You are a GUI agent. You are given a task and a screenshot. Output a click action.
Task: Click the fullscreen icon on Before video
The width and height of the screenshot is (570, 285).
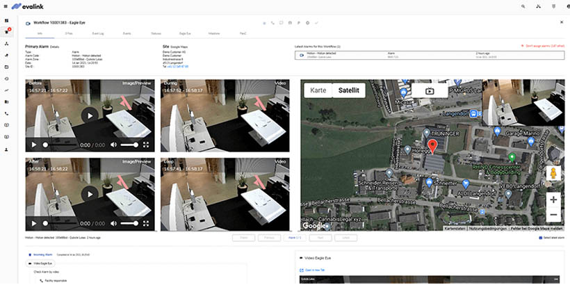tap(146, 145)
